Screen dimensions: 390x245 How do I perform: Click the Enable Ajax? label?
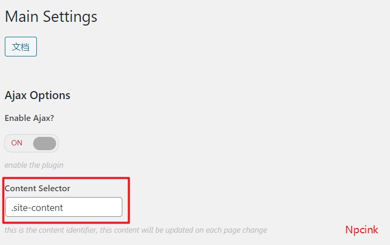[29, 118]
